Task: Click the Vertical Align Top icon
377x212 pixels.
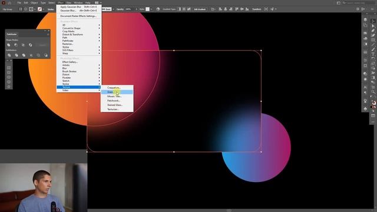Action: point(237,9)
